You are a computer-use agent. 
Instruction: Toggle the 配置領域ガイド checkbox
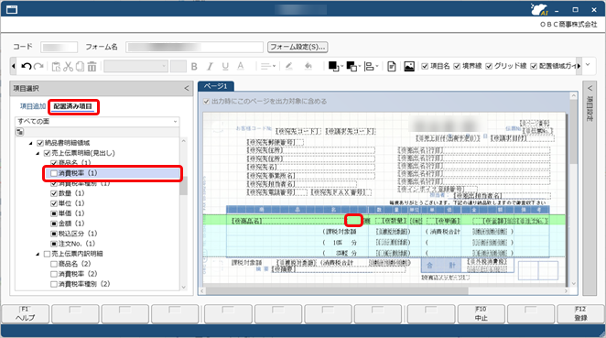[534, 67]
